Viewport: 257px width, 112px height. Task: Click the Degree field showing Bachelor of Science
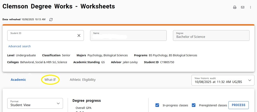pyautogui.click(x=211, y=36)
